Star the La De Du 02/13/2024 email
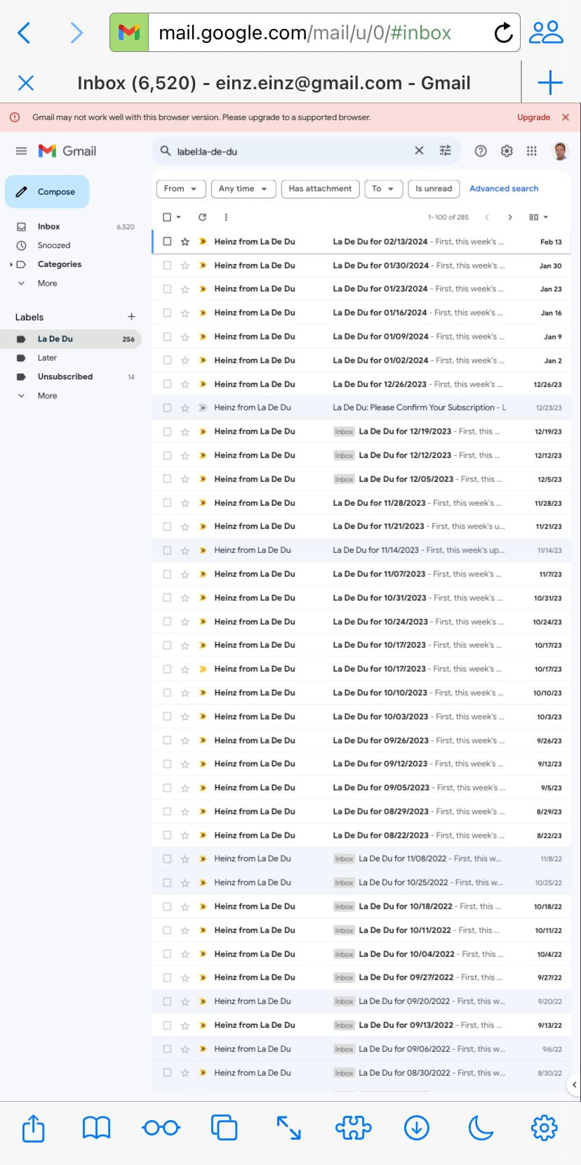 [x=185, y=242]
